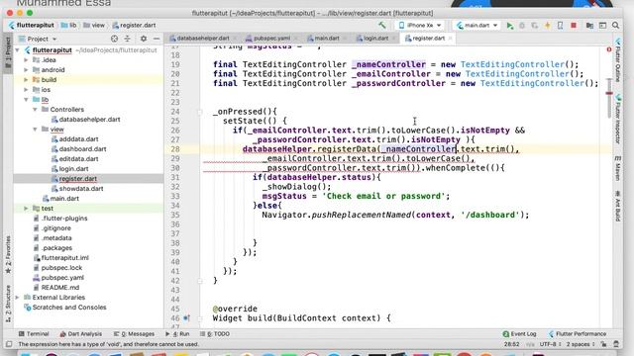
Task: Click the tool windows toggle in status bar corner
Action: pyautogui.click(x=9, y=344)
